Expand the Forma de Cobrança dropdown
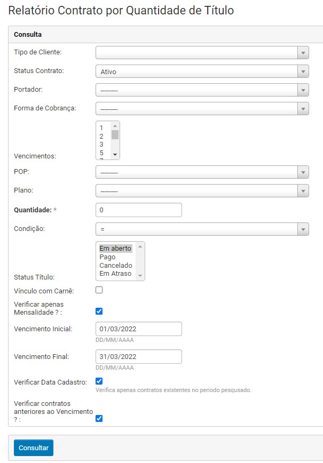This screenshot has width=323, height=463. [x=202, y=109]
